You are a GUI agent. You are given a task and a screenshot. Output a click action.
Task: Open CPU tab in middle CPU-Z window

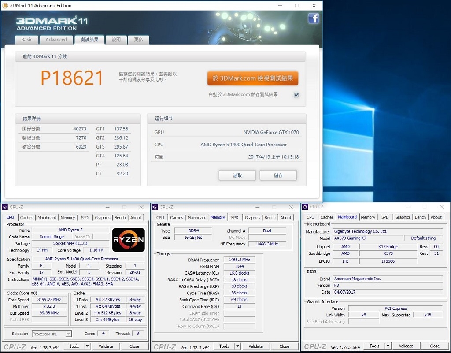click(x=160, y=218)
